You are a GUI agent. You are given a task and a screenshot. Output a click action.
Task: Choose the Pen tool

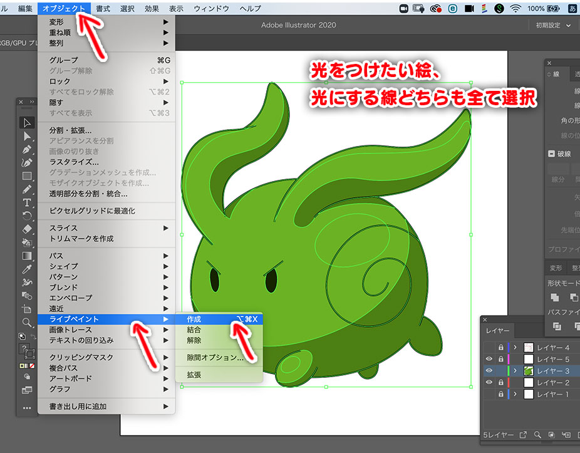click(27, 150)
